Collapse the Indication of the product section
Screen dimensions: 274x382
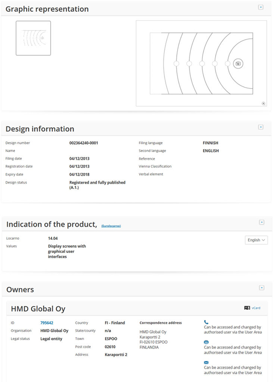point(261,222)
